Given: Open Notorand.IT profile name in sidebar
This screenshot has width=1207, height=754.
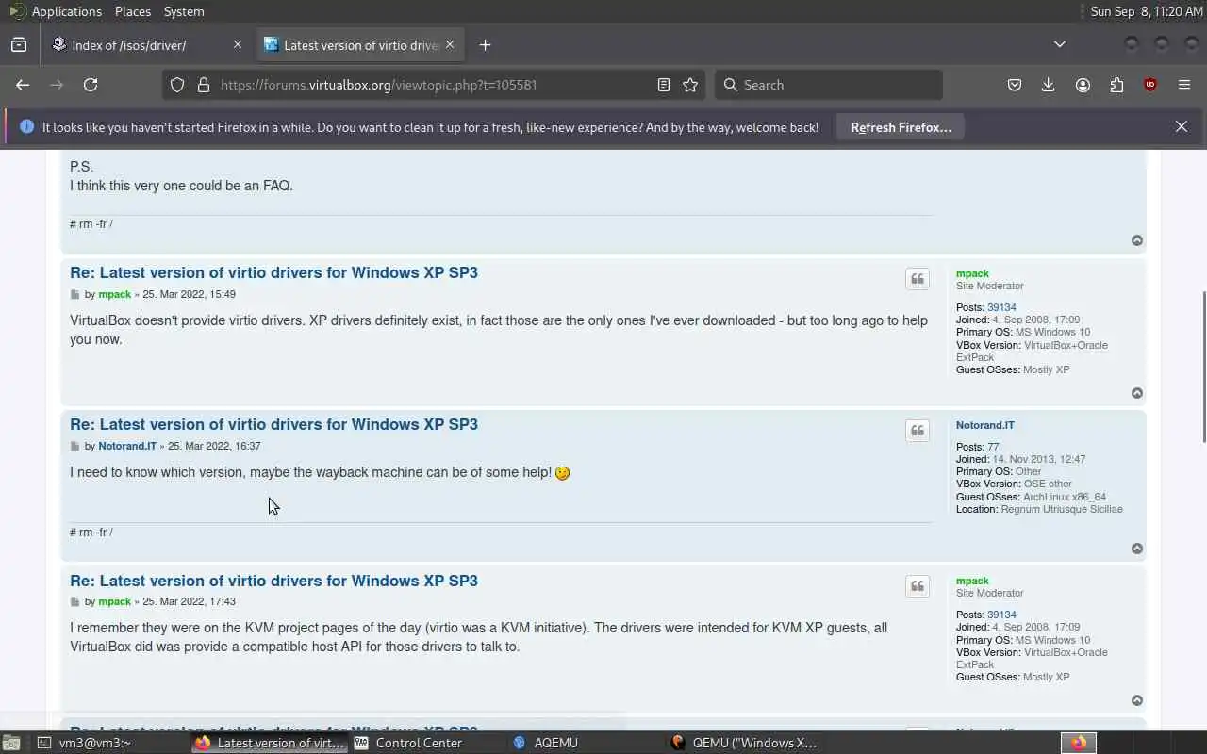Looking at the screenshot, I should coord(985,425).
